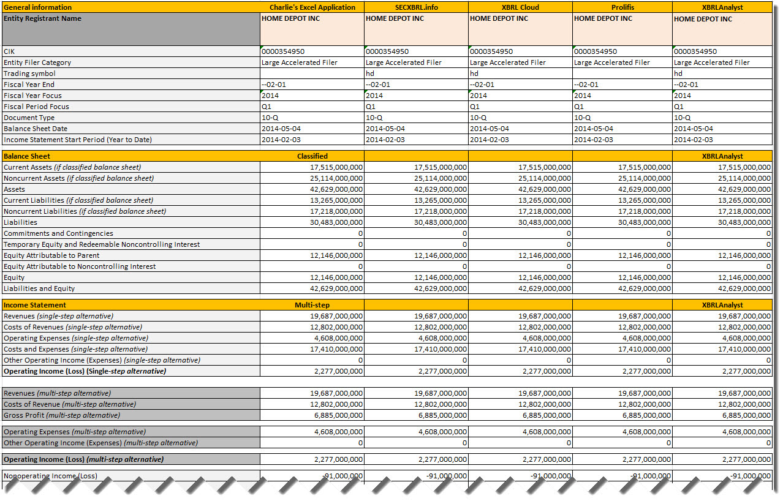Click the "Fiscal Period Focus" row label

point(131,107)
